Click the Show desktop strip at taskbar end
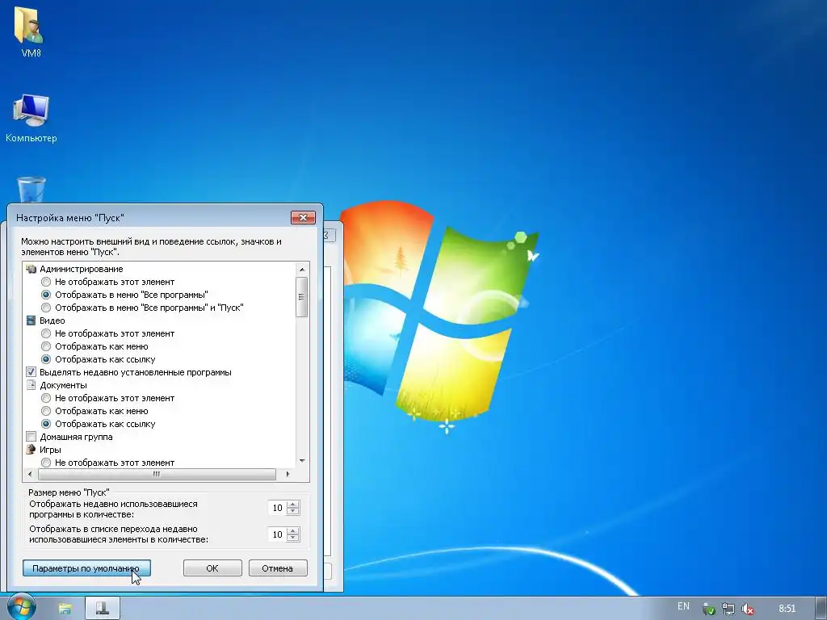Screen dimensions: 827x620 tap(821, 608)
